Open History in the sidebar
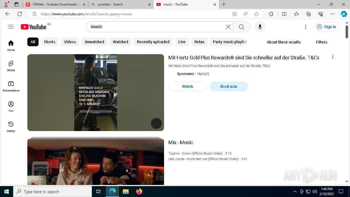Image resolution: width=350 pixels, height=197 pixels. pyautogui.click(x=11, y=127)
